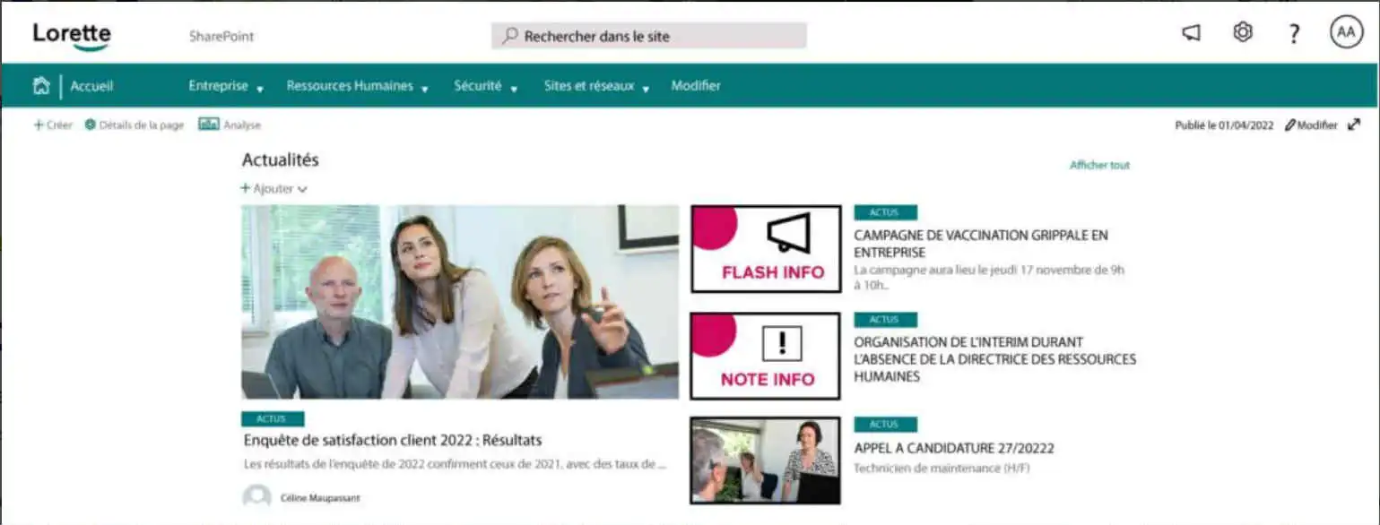Select Accueil in the navigation bar

tap(91, 87)
